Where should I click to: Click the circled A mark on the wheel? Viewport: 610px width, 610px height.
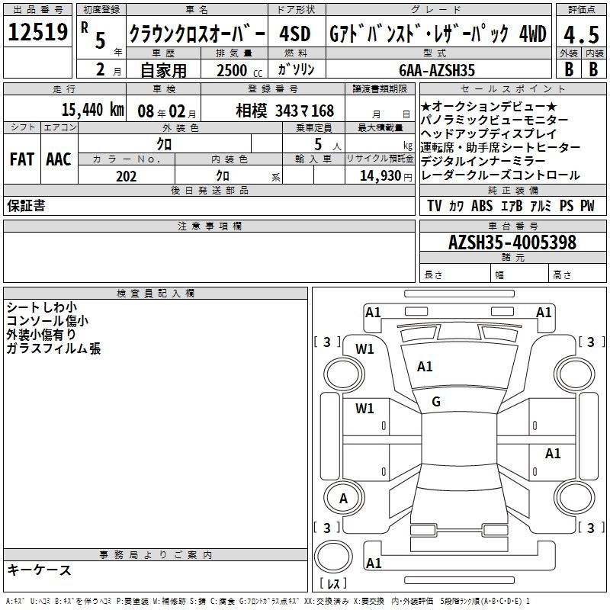click(x=343, y=499)
